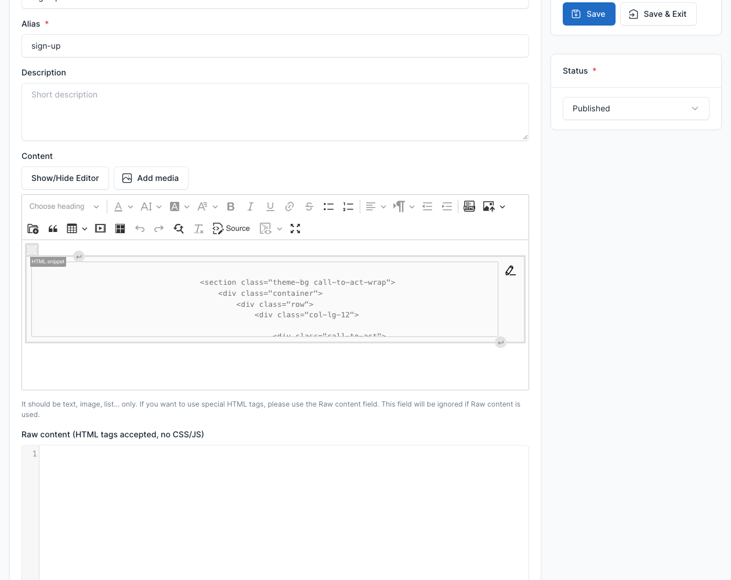Expand the Status dropdown showing Published
The image size is (731, 580).
[x=636, y=108]
